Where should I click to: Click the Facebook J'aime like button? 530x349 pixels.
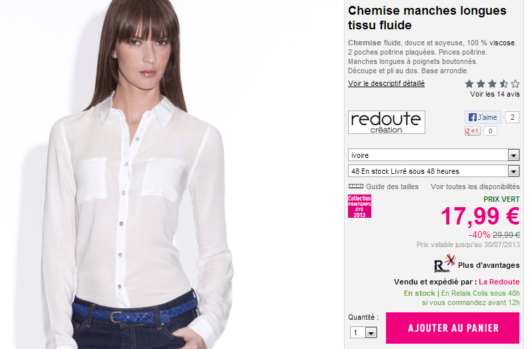click(483, 117)
